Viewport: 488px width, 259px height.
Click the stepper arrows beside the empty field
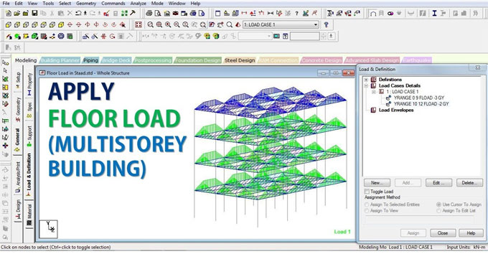click(x=324, y=37)
